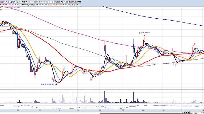Click the chart zoom slider at bottom right
This screenshot has height=114, width=204.
tap(195, 113)
